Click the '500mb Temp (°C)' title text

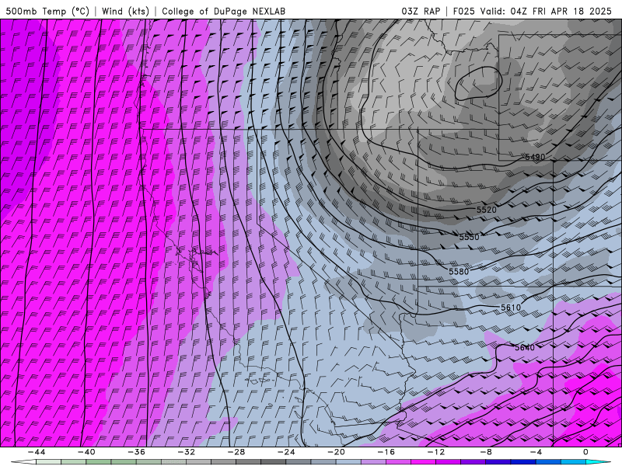[x=47, y=11]
